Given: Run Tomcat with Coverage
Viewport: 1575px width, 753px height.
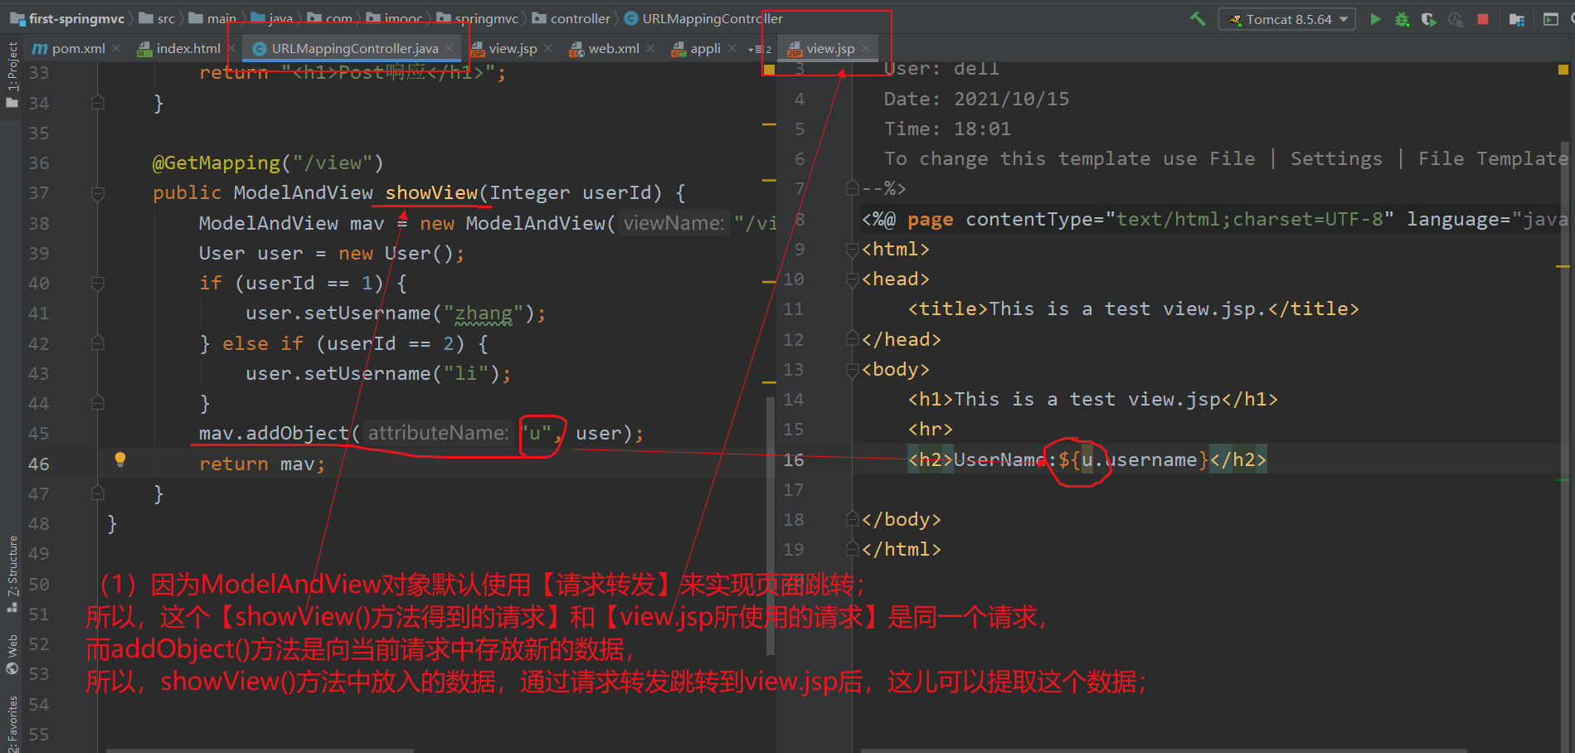Looking at the screenshot, I should 1430,18.
